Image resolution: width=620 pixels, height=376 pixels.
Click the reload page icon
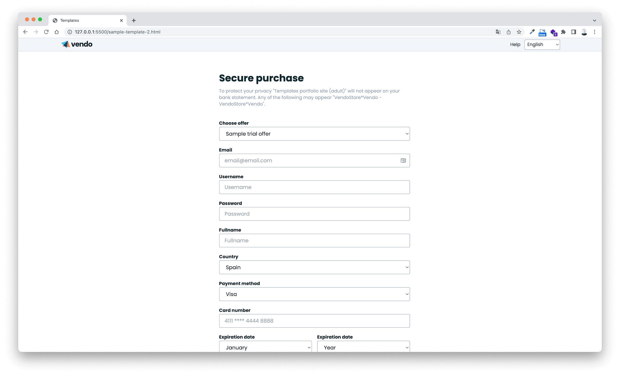[47, 31]
